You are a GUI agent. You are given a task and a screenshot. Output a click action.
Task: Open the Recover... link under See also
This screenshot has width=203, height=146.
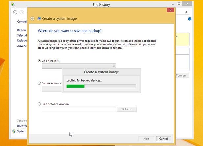22,126
